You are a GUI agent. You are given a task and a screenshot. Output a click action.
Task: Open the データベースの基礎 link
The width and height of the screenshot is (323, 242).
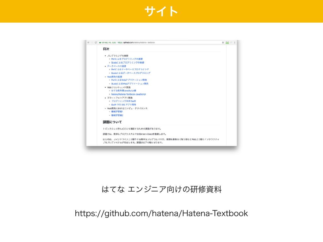[x=117, y=66]
